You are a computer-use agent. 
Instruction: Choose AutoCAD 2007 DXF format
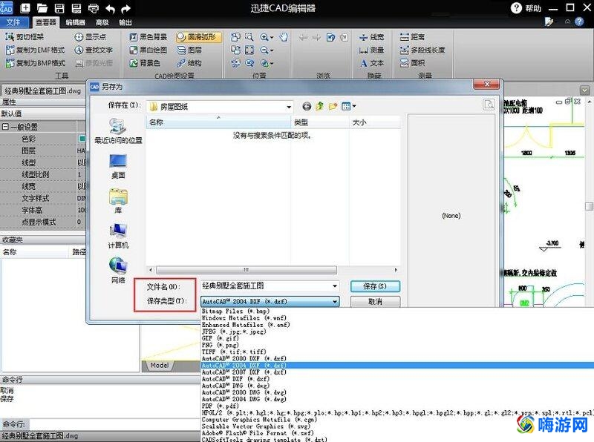pos(244,372)
